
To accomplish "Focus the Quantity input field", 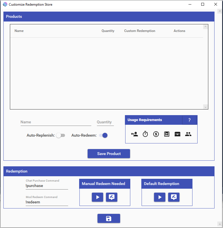I will coord(105,122).
